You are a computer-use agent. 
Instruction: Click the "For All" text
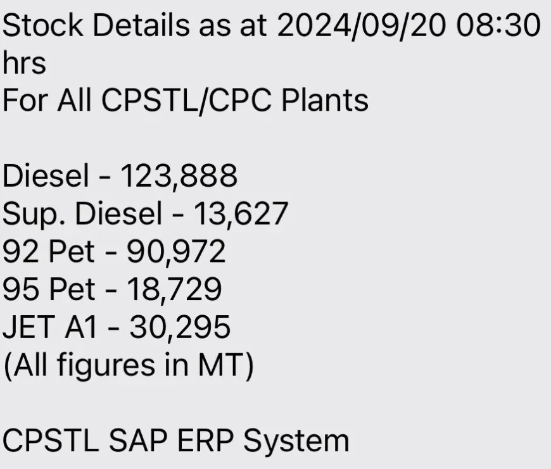(46, 101)
